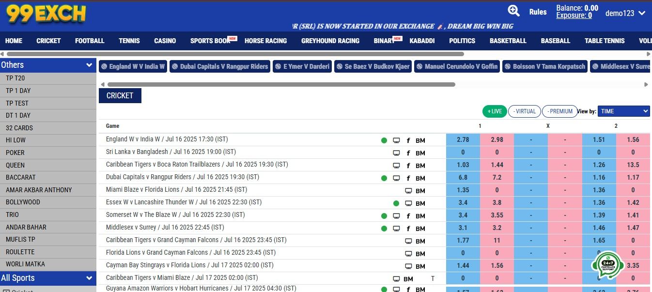Click the T icon on Caribbean Tigers v Miami Blaze row
Viewport: 652px width, 292px height.
[x=433, y=277]
